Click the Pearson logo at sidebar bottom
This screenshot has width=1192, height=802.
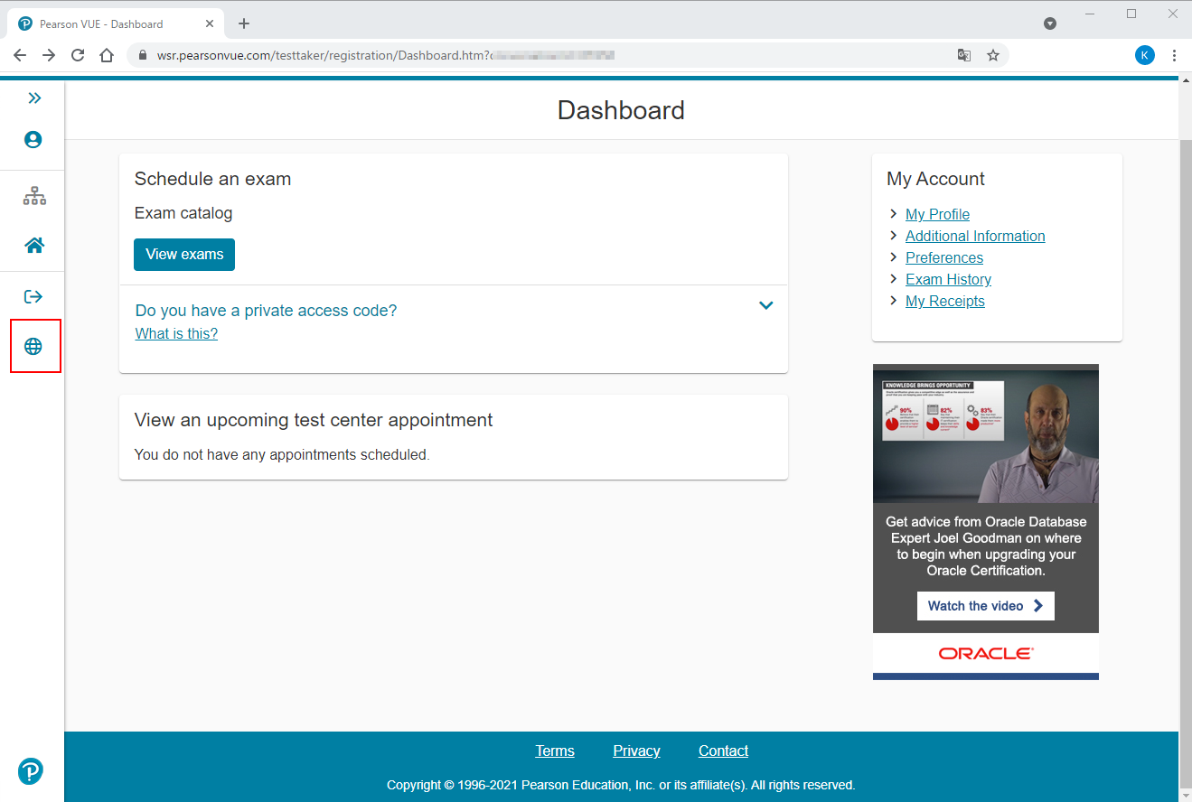tap(31, 770)
